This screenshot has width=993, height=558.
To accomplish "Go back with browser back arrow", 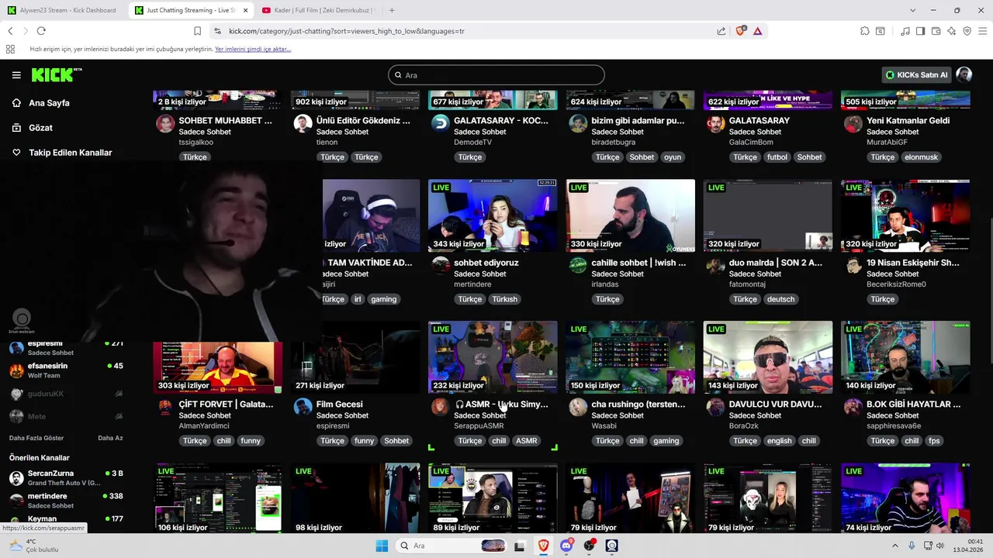I will click(x=10, y=31).
